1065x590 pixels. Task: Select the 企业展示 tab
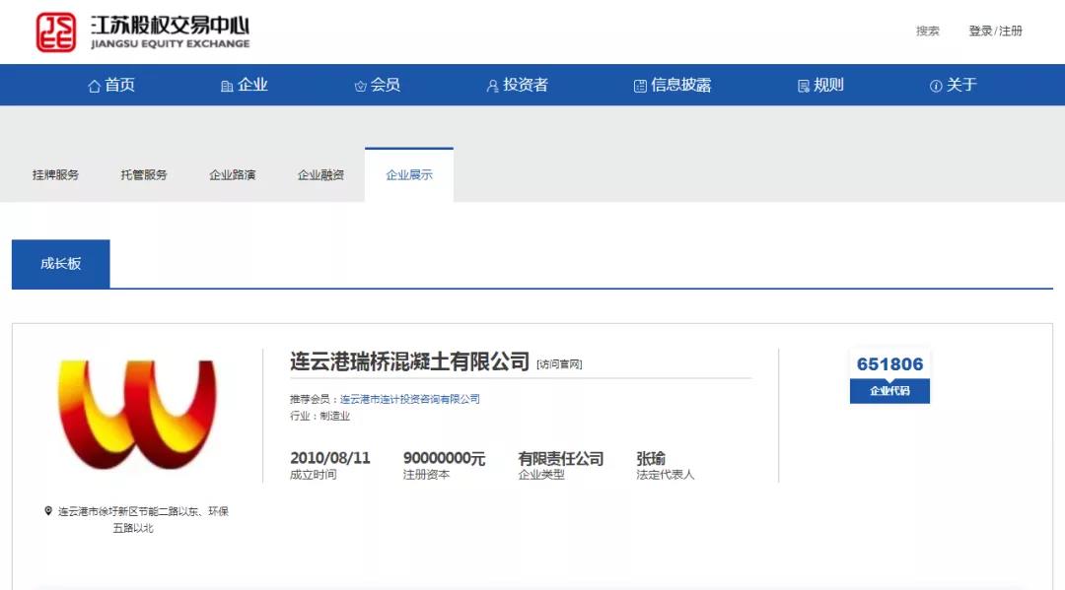coord(409,174)
